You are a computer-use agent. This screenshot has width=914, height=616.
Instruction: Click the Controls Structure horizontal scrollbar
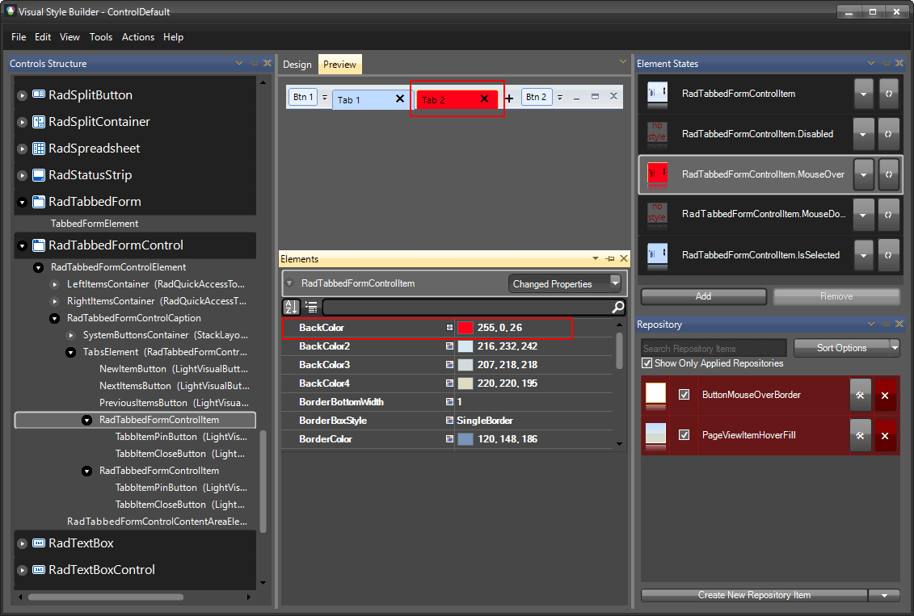106,597
